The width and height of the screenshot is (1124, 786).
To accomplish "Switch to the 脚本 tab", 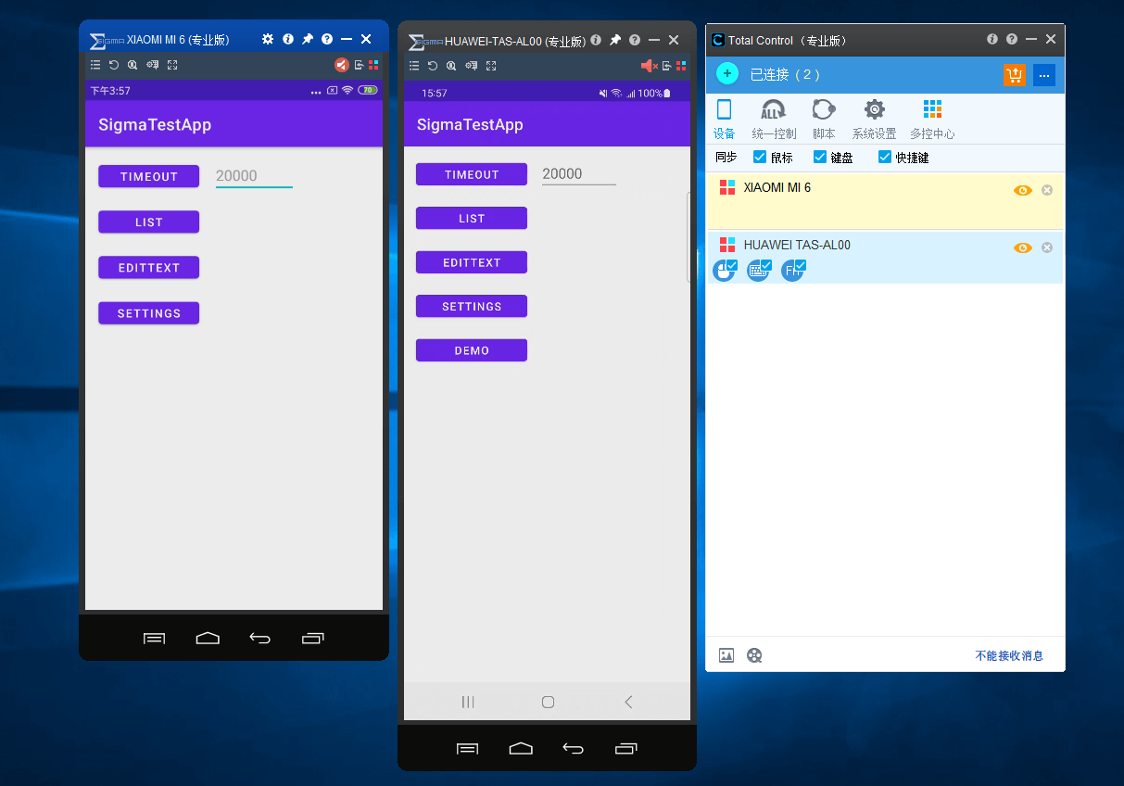I will [824, 120].
